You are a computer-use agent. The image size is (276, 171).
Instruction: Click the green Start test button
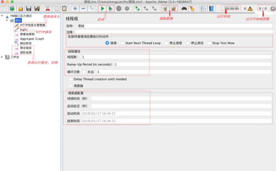tap(102, 9)
